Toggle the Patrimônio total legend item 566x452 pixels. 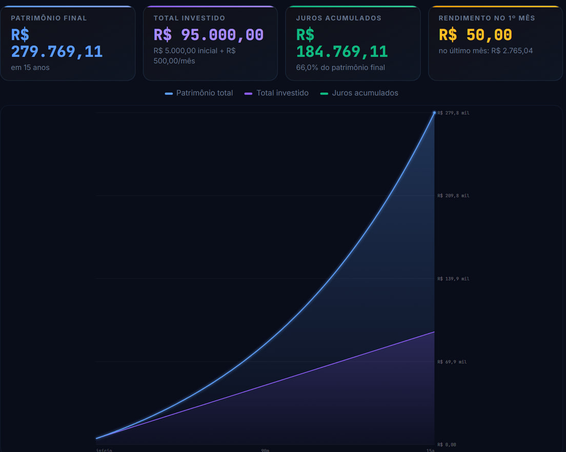(x=199, y=93)
